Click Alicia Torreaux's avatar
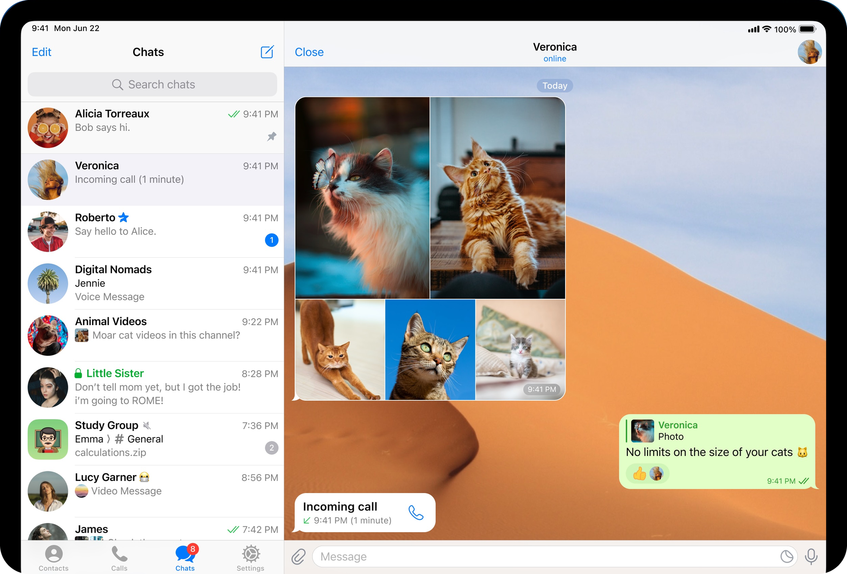 [48, 128]
